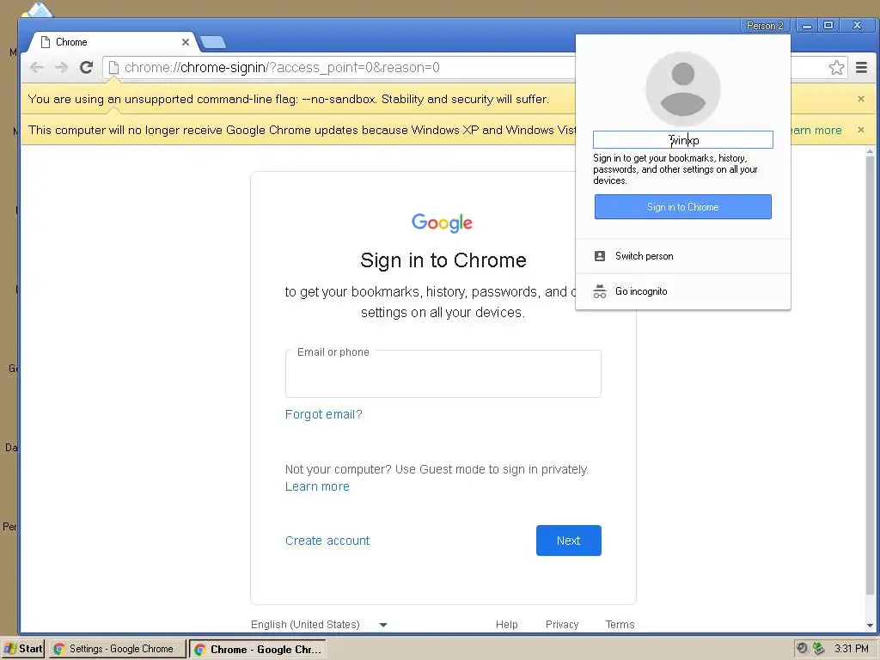The image size is (880, 660).
Task: Open the Terms link in the footer
Action: pyautogui.click(x=620, y=625)
